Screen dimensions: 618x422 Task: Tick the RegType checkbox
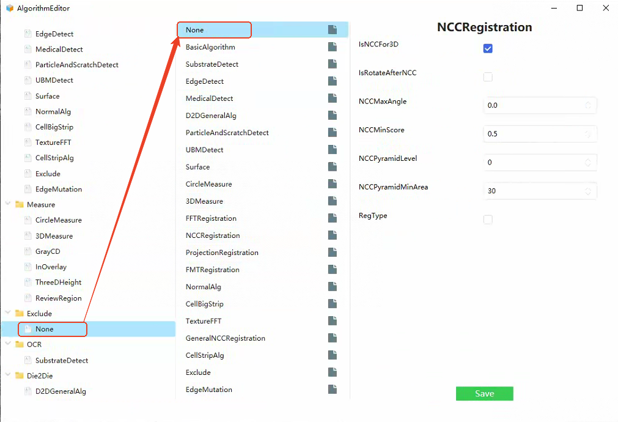(x=488, y=220)
